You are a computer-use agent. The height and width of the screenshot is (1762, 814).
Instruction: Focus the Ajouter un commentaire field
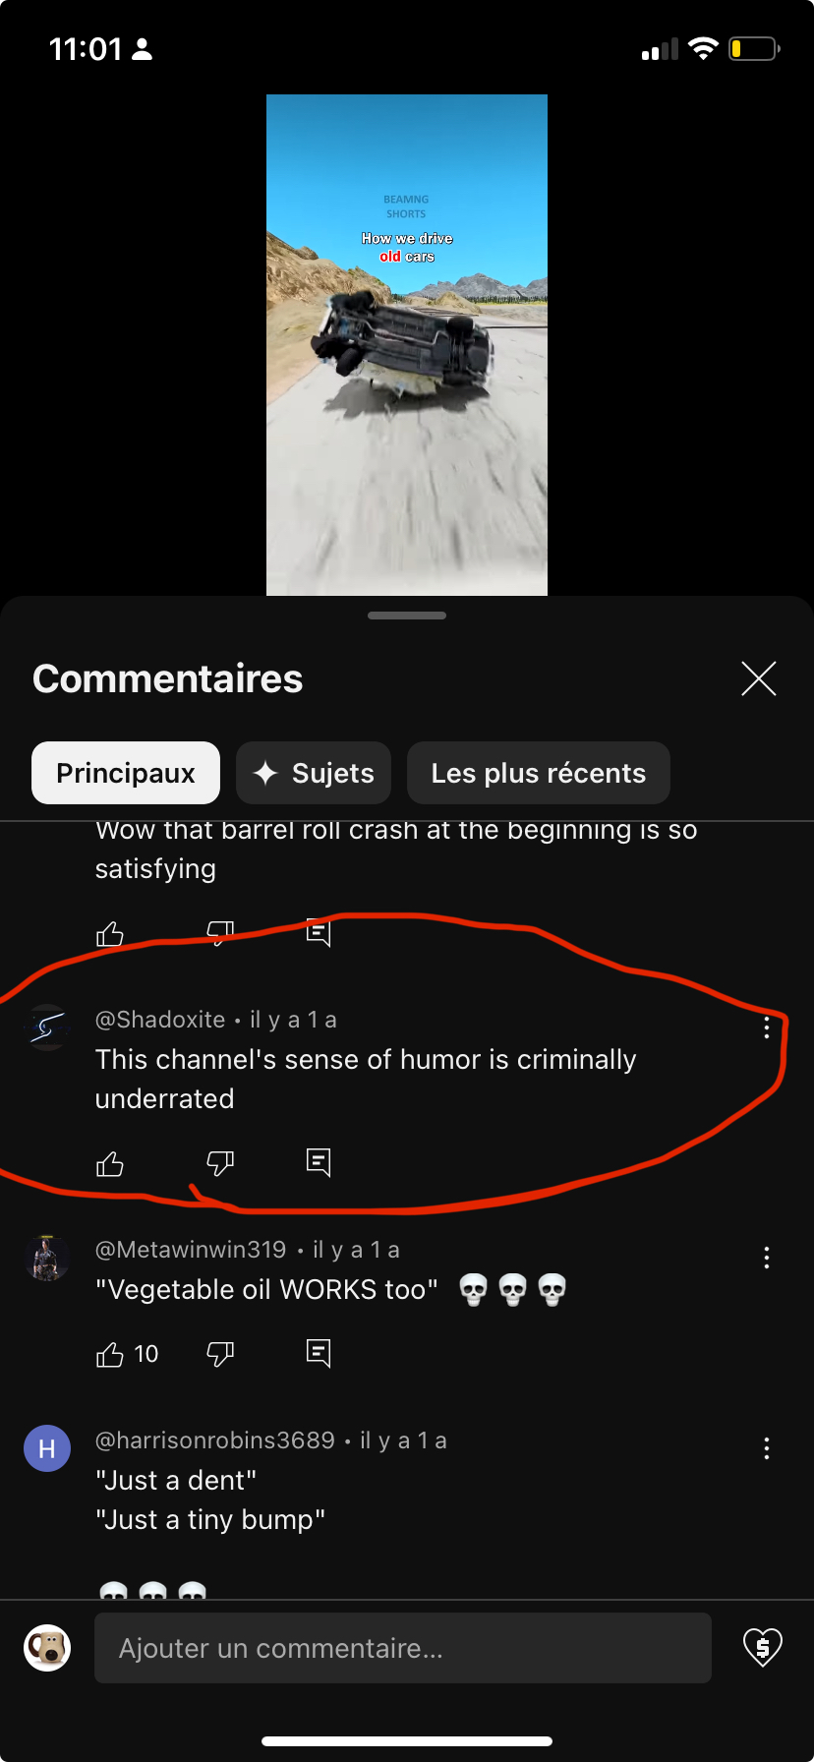[x=403, y=1648]
